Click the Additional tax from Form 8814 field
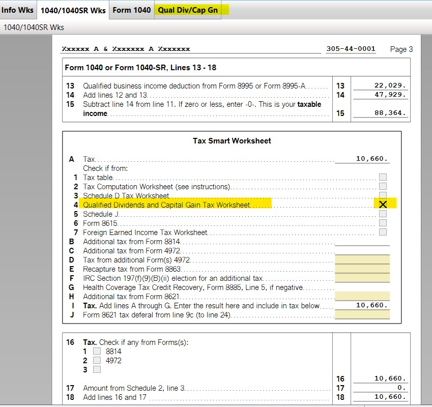432x407 pixels. (x=362, y=241)
